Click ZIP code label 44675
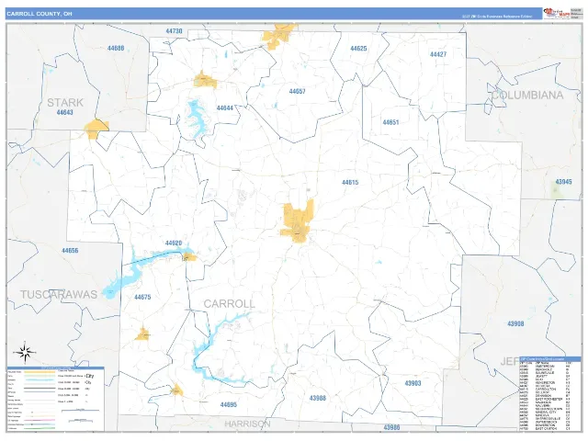Image resolution: width=588 pixels, height=441 pixels. pyautogui.click(x=142, y=297)
